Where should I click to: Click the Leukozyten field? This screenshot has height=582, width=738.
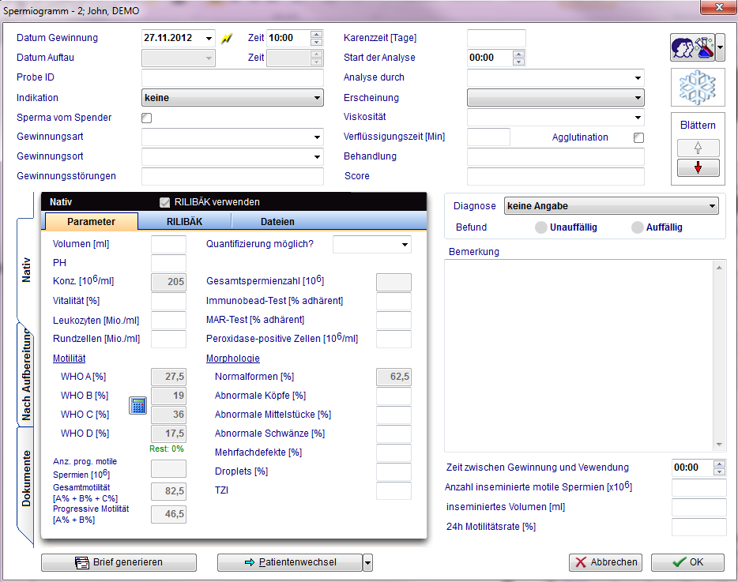click(168, 321)
